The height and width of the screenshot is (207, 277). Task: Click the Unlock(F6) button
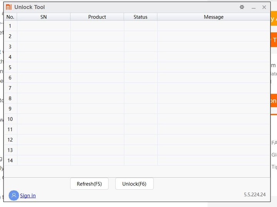click(134, 184)
